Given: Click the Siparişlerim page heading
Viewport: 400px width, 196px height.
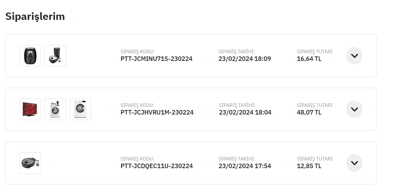Looking at the screenshot, I should [35, 16].
